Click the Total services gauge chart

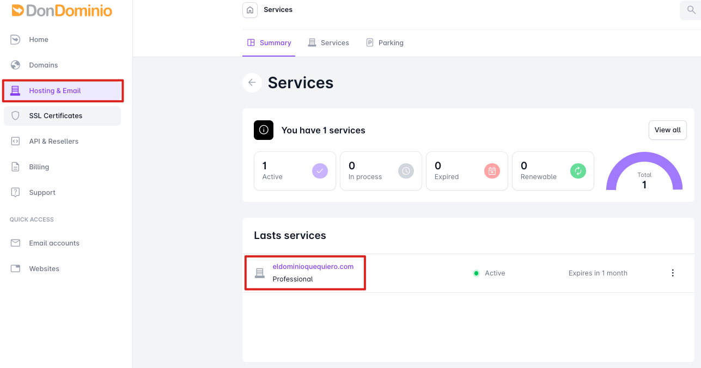[644, 173]
